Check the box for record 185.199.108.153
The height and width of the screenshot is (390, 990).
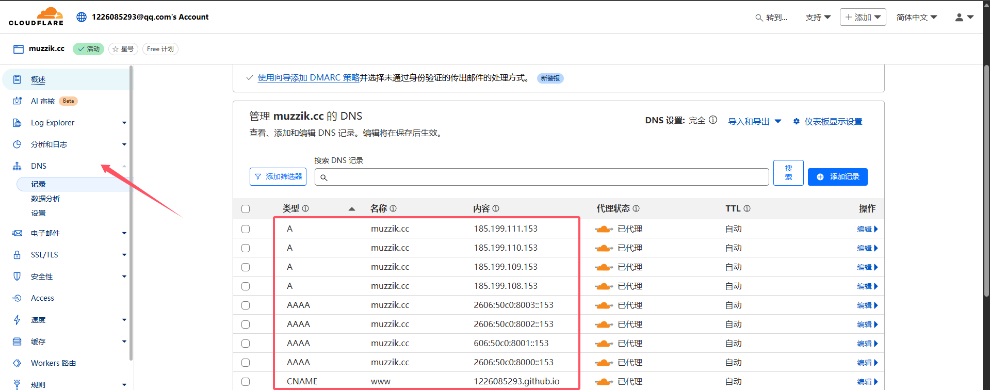click(x=246, y=286)
